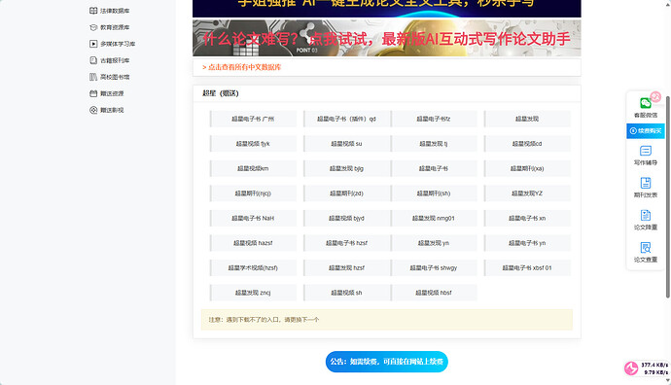Open the 点击查看所有中文数据库 link
Screen dimensions: 671x385
click(x=241, y=67)
